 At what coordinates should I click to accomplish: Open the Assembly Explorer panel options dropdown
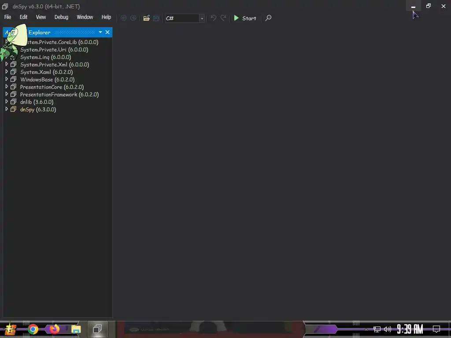pyautogui.click(x=100, y=32)
